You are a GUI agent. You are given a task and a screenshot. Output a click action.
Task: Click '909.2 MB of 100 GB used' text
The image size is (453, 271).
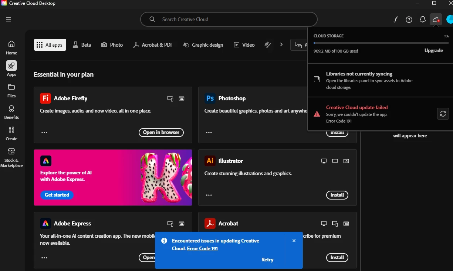tap(336, 51)
